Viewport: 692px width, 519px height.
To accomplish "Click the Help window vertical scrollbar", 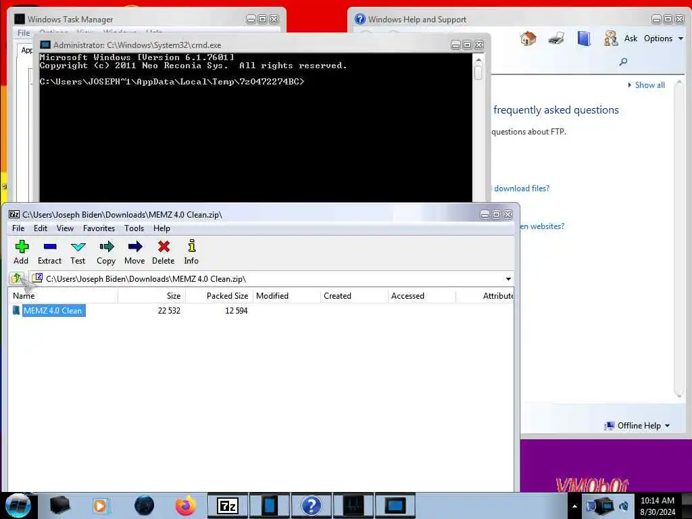I will coord(678,239).
